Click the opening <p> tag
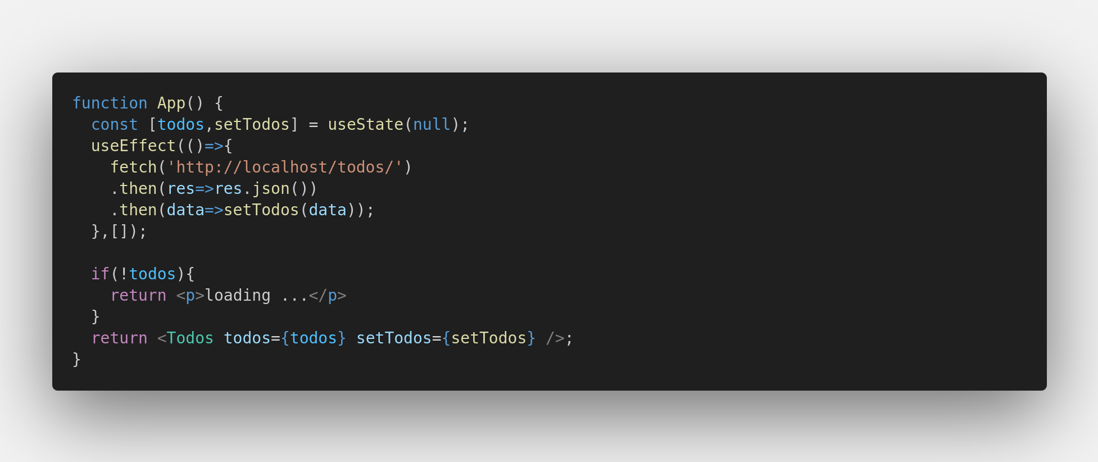The image size is (1098, 462). click(190, 295)
